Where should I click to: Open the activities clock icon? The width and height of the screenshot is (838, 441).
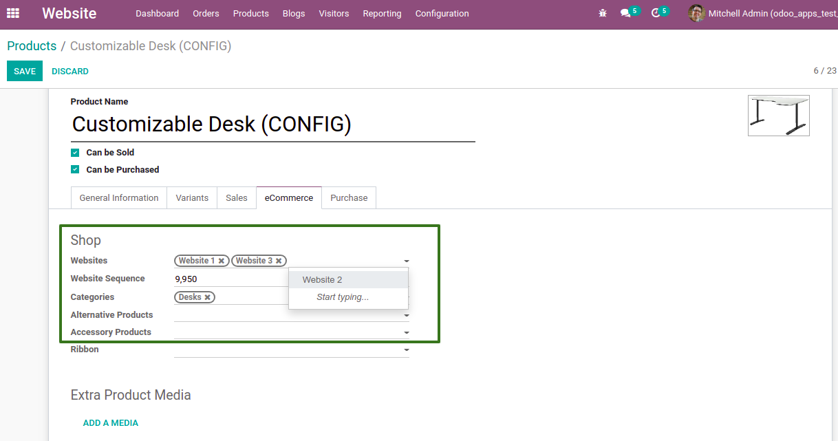pyautogui.click(x=655, y=13)
